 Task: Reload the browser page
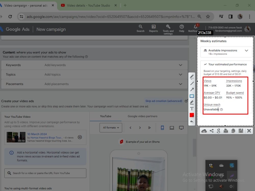click(x=10, y=16)
